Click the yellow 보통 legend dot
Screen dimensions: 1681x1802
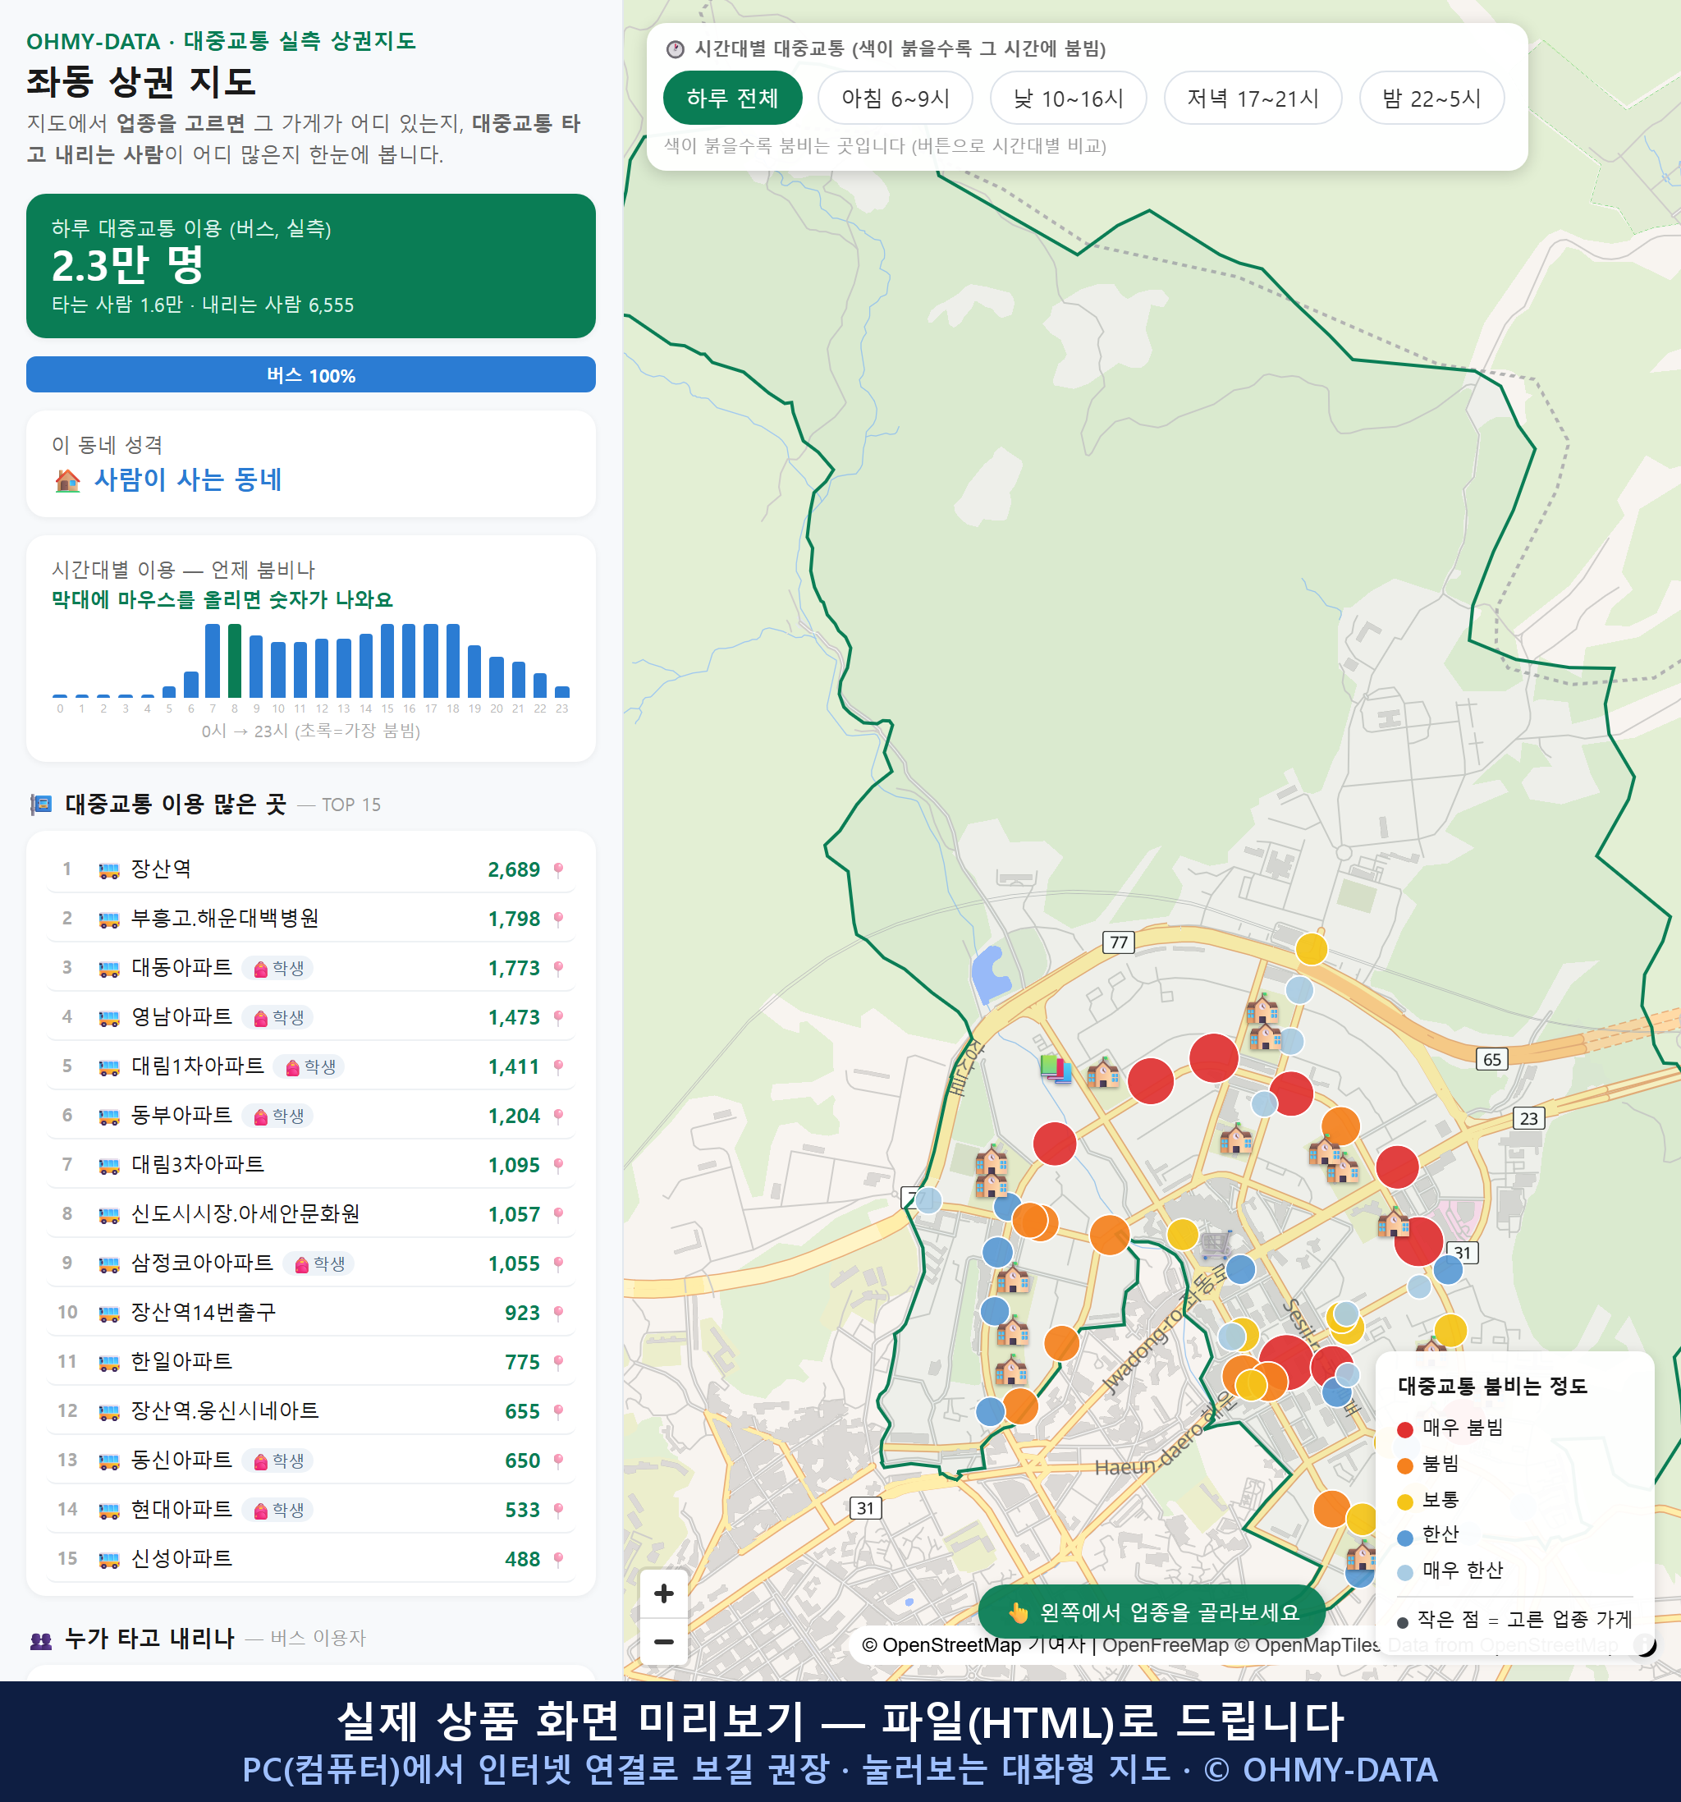coord(1404,1502)
